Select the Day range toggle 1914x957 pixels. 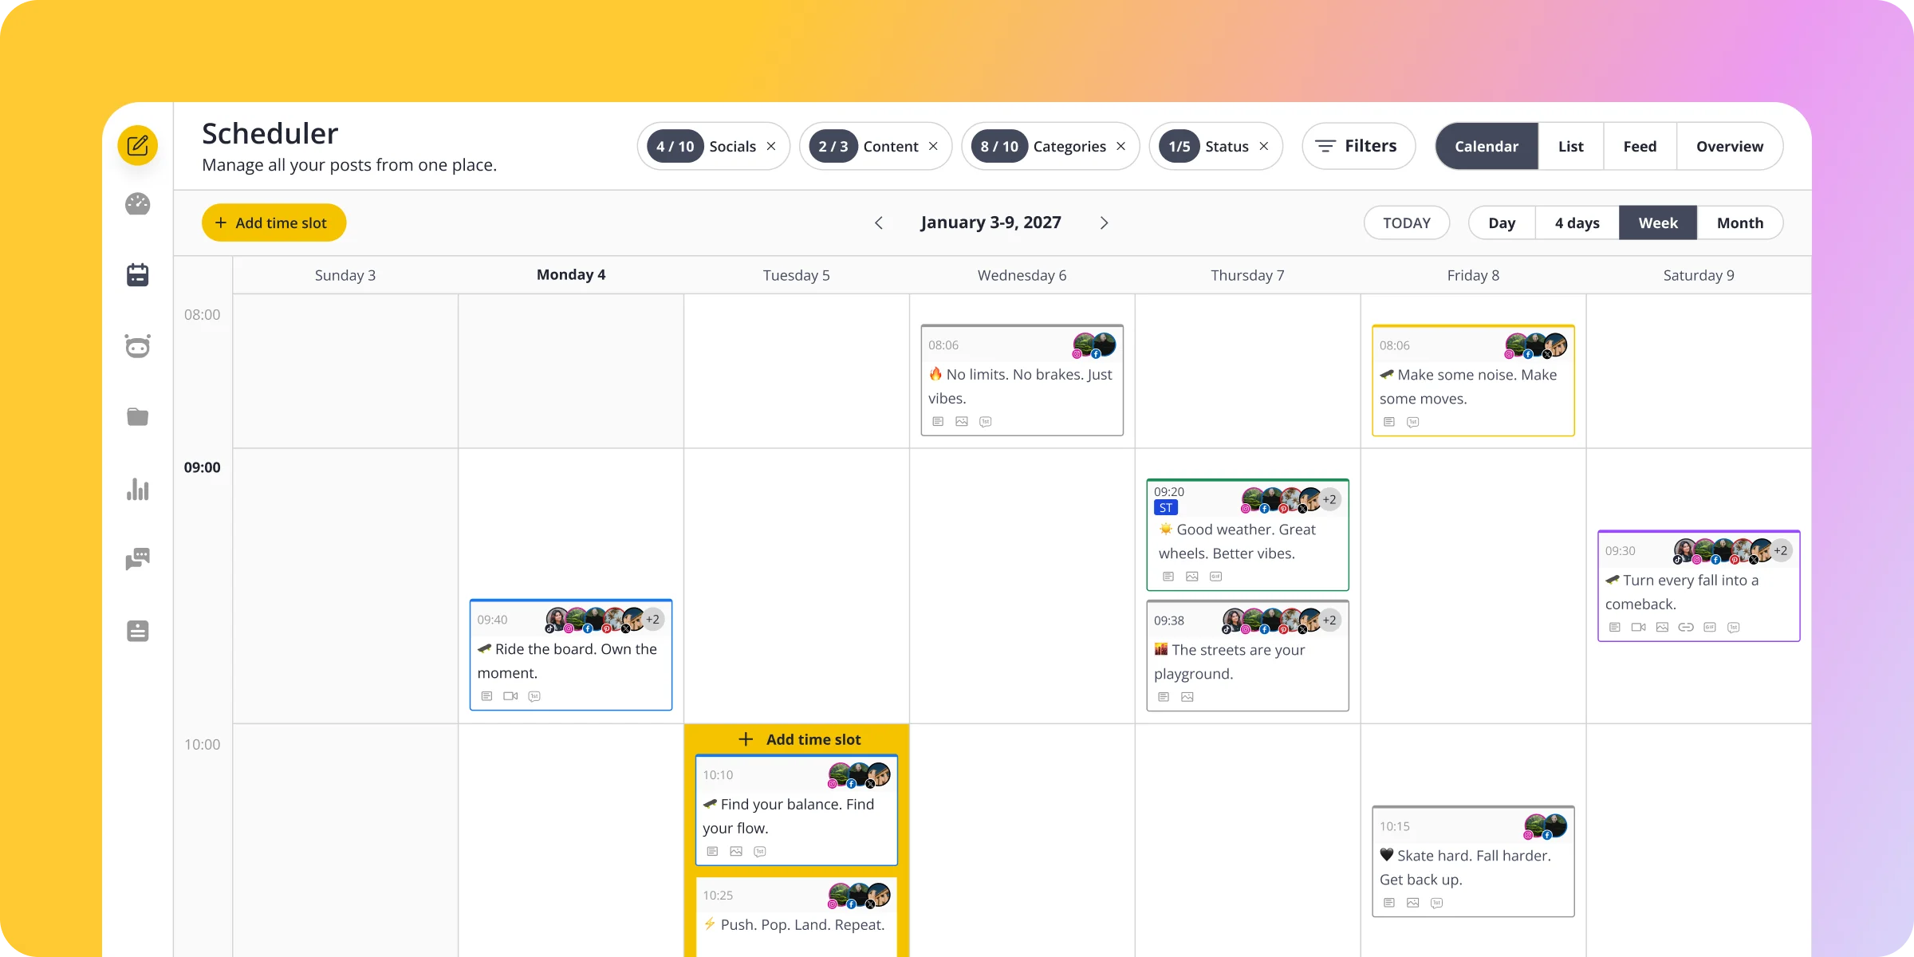(x=1502, y=223)
